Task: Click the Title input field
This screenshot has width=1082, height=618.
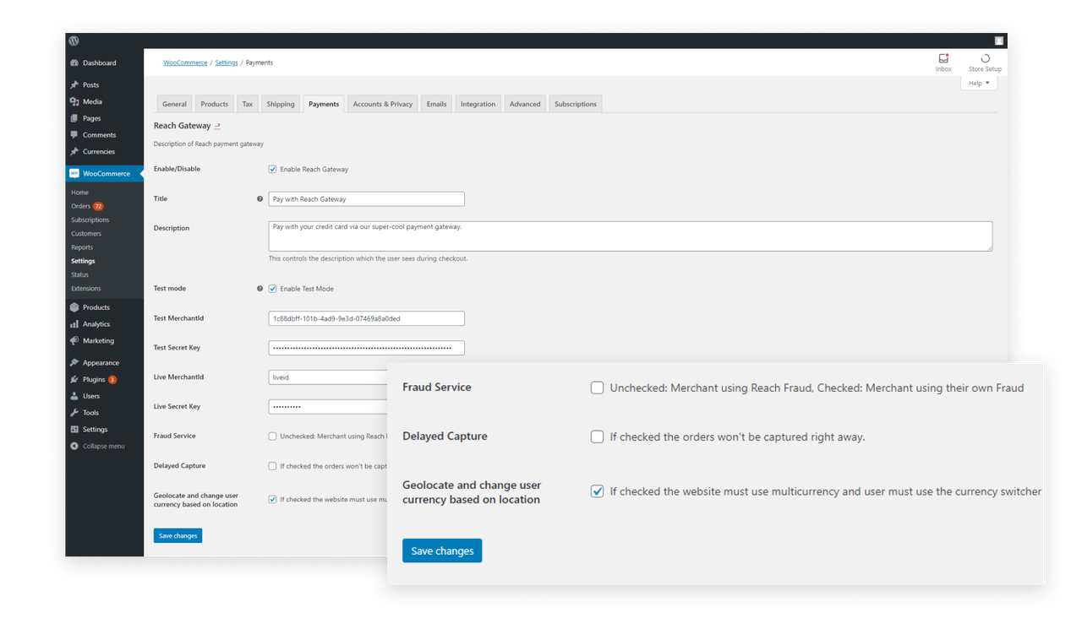Action: tap(366, 199)
